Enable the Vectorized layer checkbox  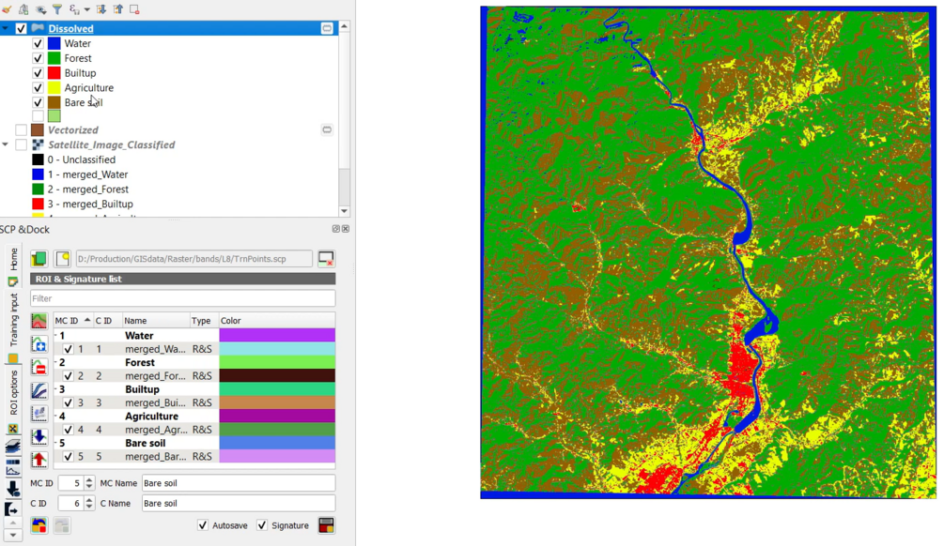tap(21, 129)
